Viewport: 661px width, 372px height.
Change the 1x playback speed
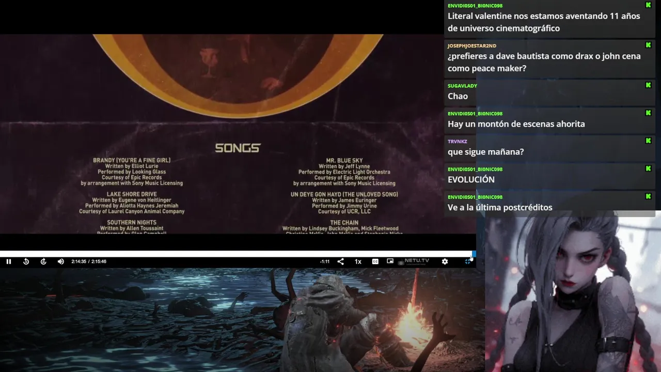coord(358,261)
